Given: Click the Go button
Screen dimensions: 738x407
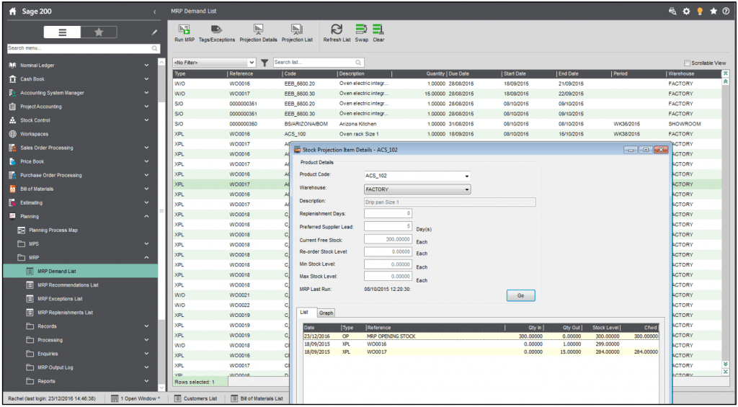Looking at the screenshot, I should (520, 295).
